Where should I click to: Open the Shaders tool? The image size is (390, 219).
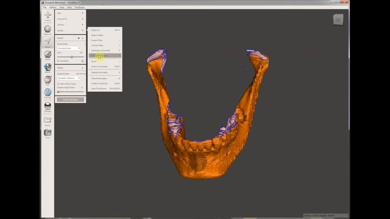tap(48, 107)
